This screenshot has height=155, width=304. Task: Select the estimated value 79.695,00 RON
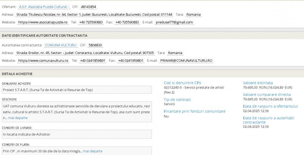point(267,87)
